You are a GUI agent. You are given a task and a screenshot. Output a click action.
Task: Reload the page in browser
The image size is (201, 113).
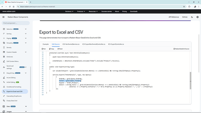pyautogui.click(x=10, y=7)
